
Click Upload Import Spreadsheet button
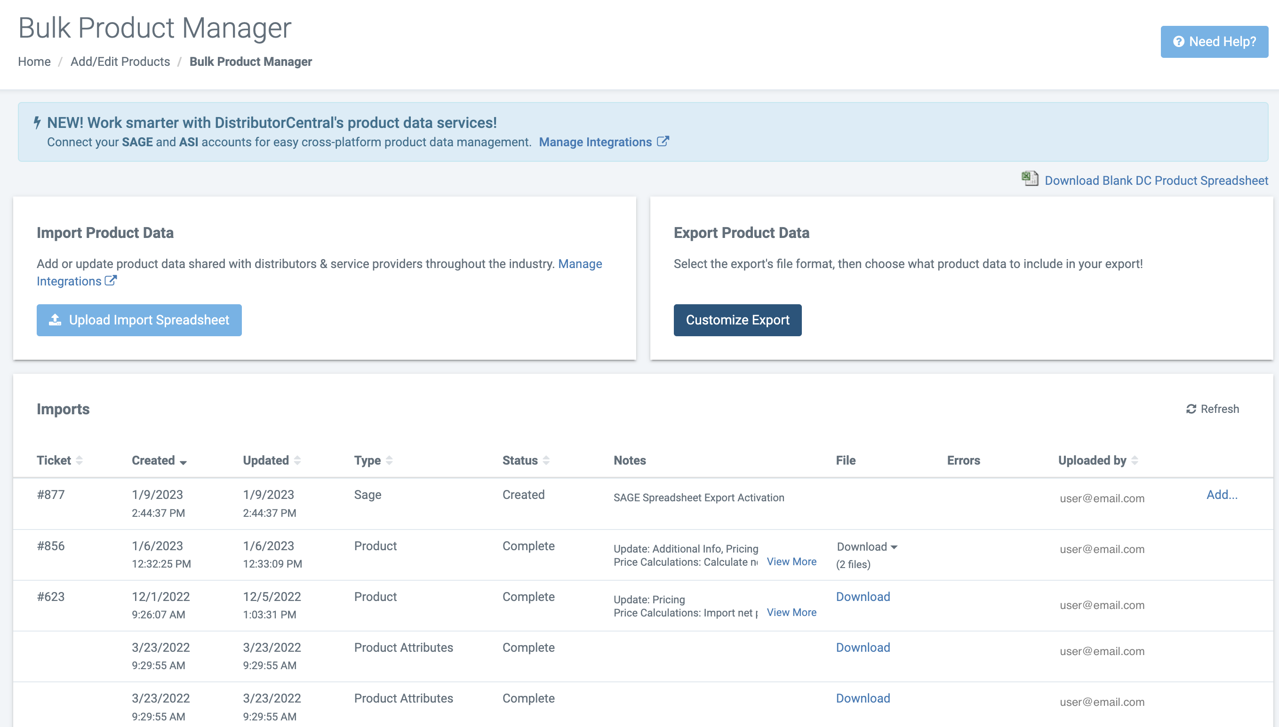click(x=139, y=320)
